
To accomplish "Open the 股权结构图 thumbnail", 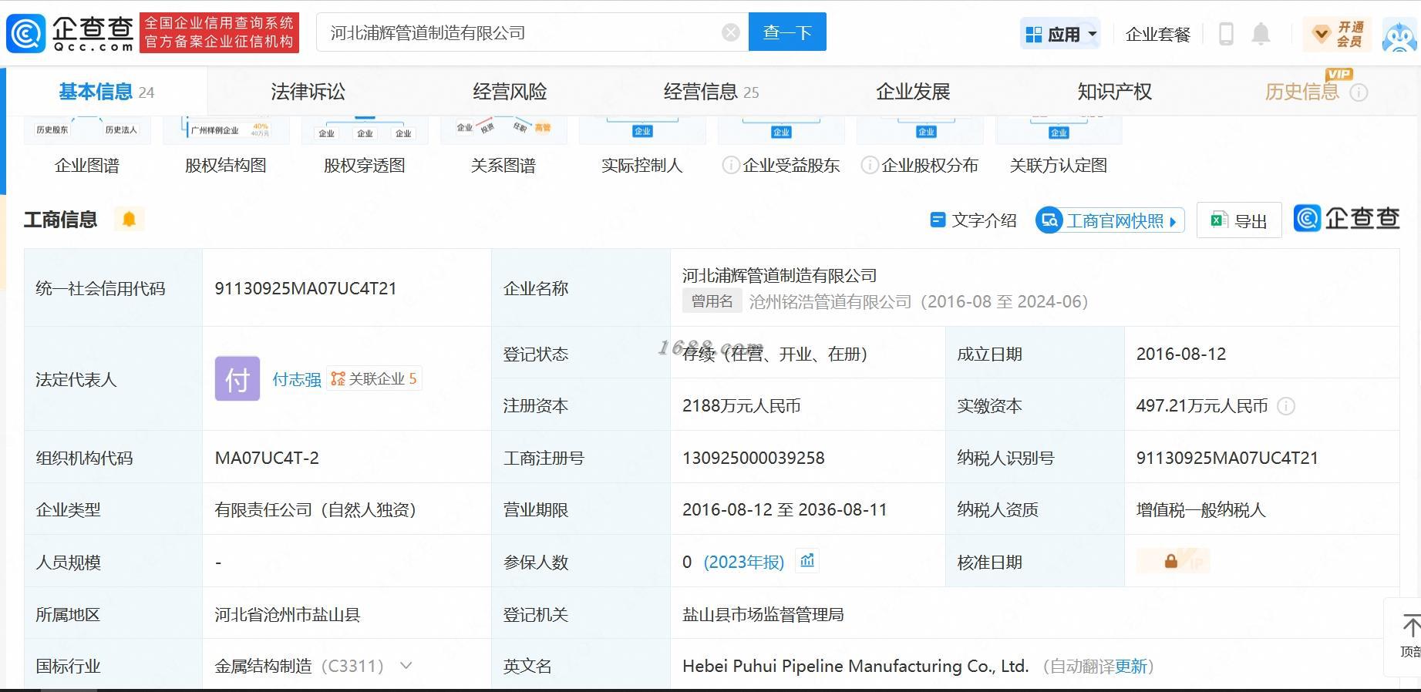I will click(226, 145).
